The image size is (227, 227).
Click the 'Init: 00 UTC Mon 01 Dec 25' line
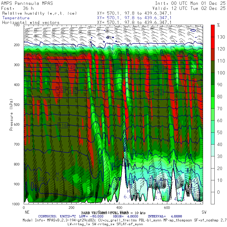(190, 3)
